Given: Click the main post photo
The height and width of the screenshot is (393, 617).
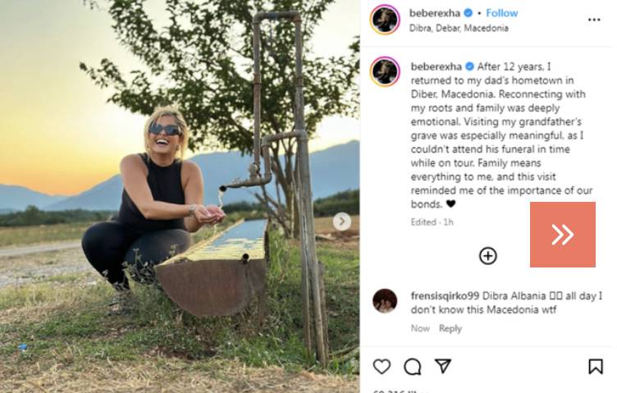Looking at the screenshot, I should (x=180, y=196).
